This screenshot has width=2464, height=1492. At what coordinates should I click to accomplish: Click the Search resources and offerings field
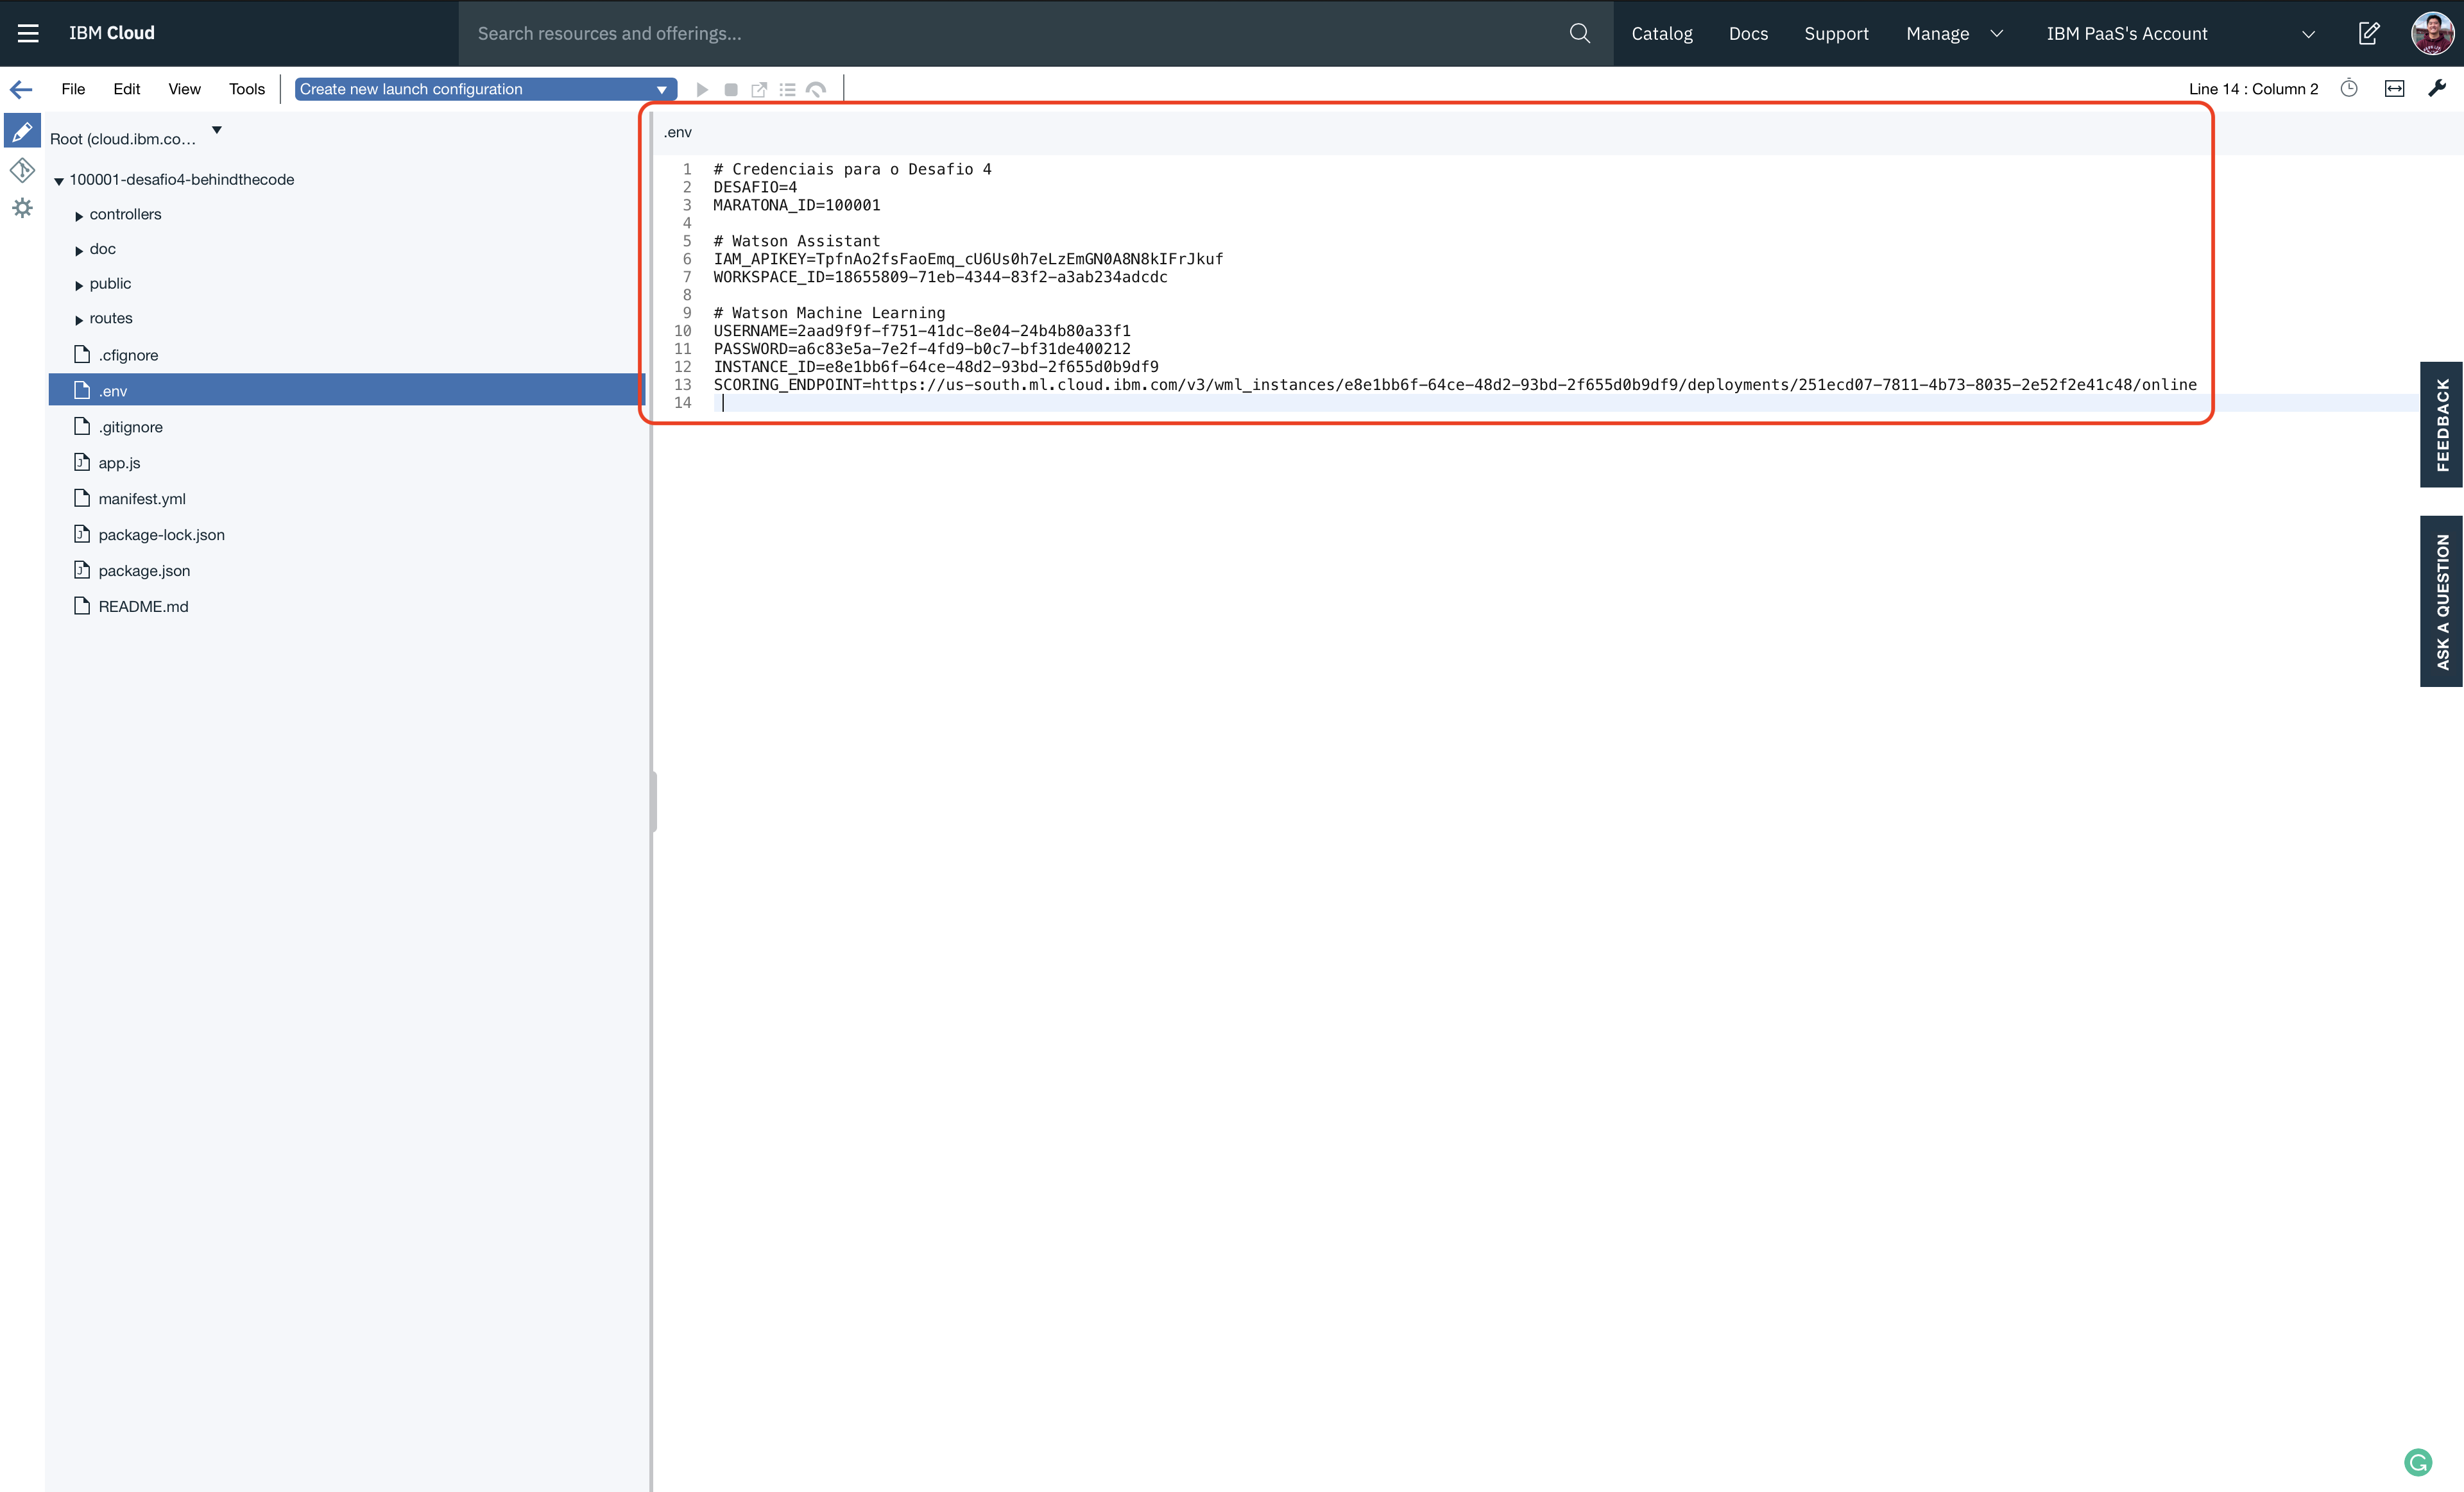pos(1010,33)
